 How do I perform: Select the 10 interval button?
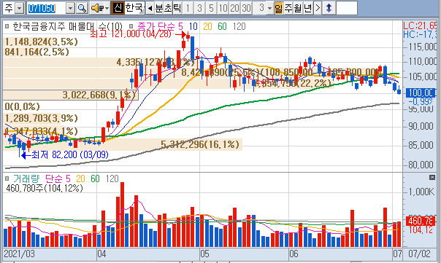[x=223, y=8]
